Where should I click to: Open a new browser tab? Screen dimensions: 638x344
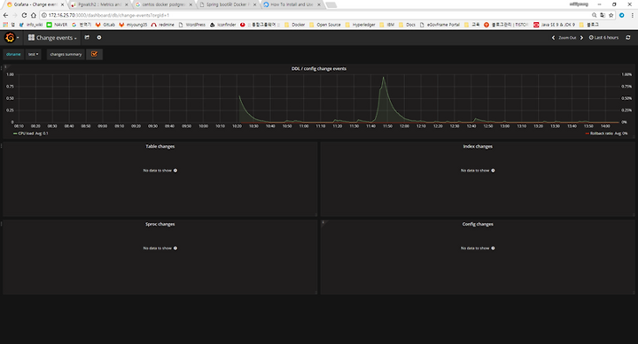[331, 5]
